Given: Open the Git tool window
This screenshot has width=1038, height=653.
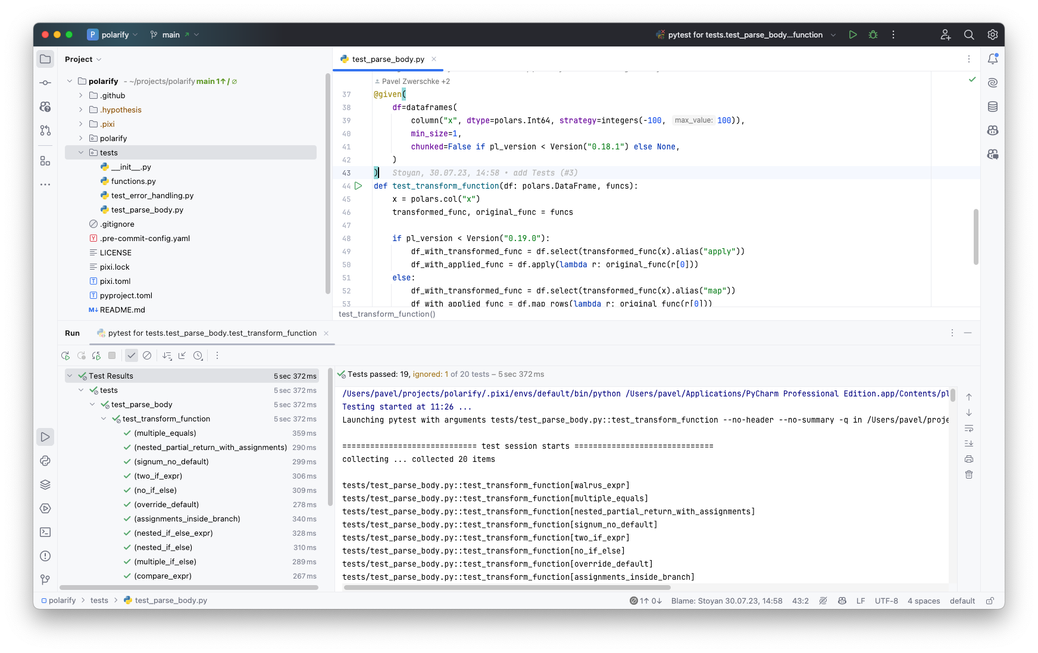Looking at the screenshot, I should [x=45, y=580].
